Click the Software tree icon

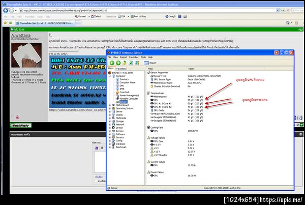coord(113,134)
